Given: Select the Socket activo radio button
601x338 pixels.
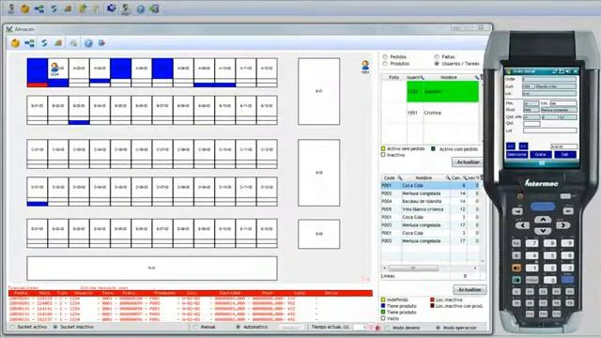Looking at the screenshot, I should pyautogui.click(x=12, y=327).
